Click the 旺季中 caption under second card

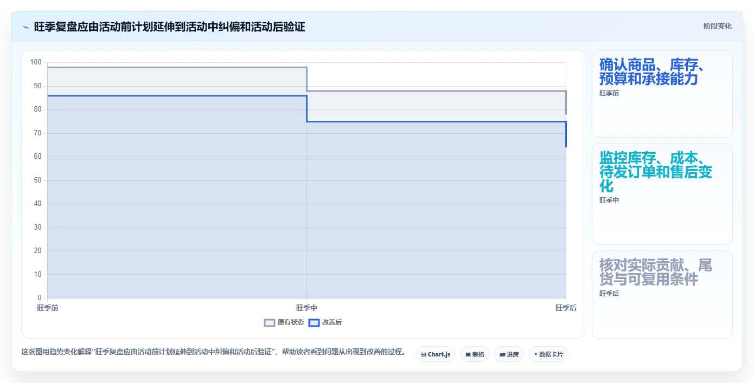click(x=609, y=200)
